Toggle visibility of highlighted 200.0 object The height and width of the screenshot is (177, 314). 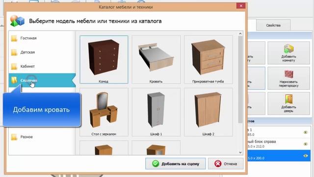[305, 156]
